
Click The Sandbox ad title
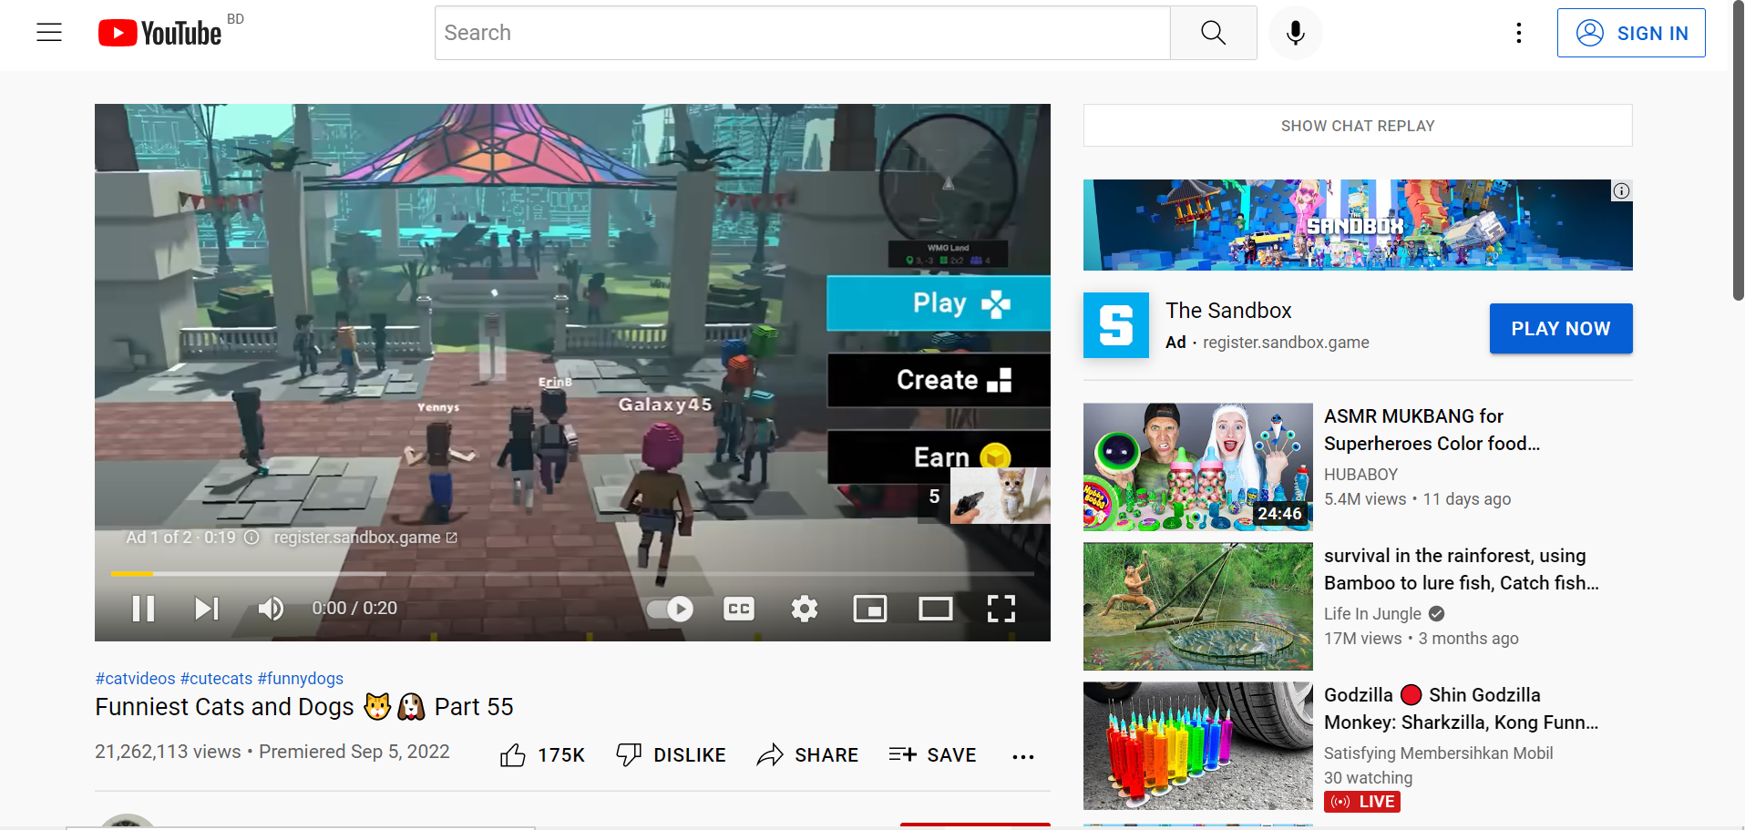pos(1228,311)
